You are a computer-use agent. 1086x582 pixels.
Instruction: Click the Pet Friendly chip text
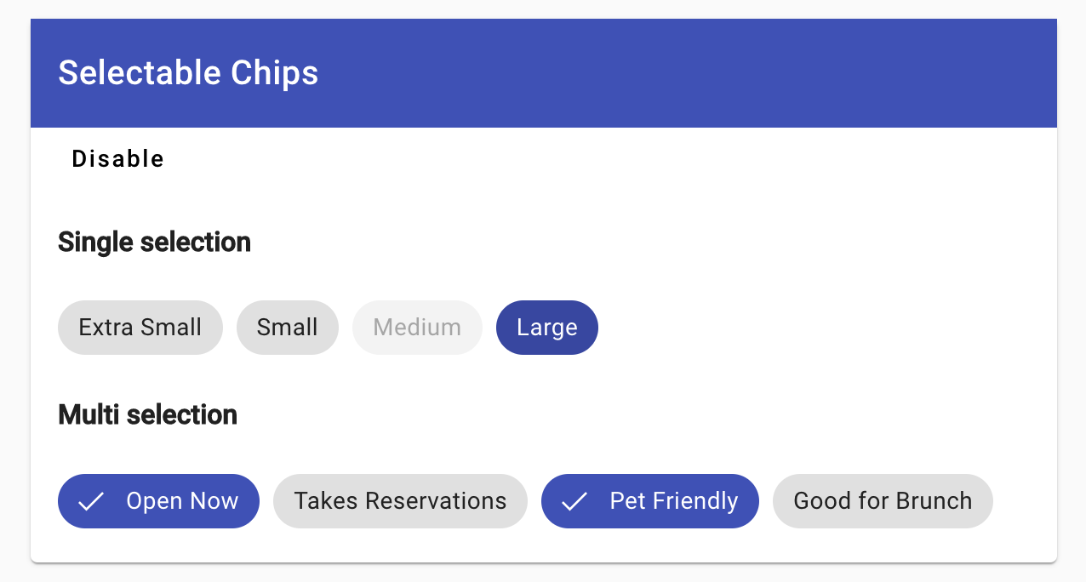673,501
